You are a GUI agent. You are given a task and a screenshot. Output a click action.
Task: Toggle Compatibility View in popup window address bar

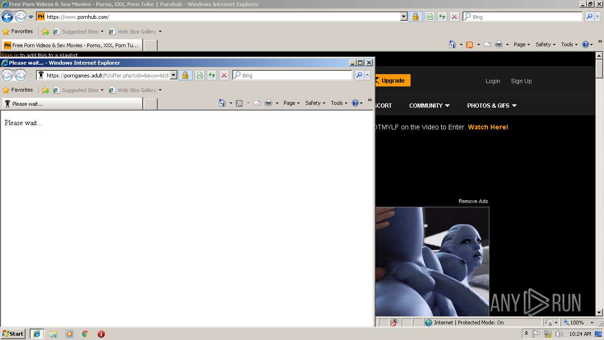point(200,75)
